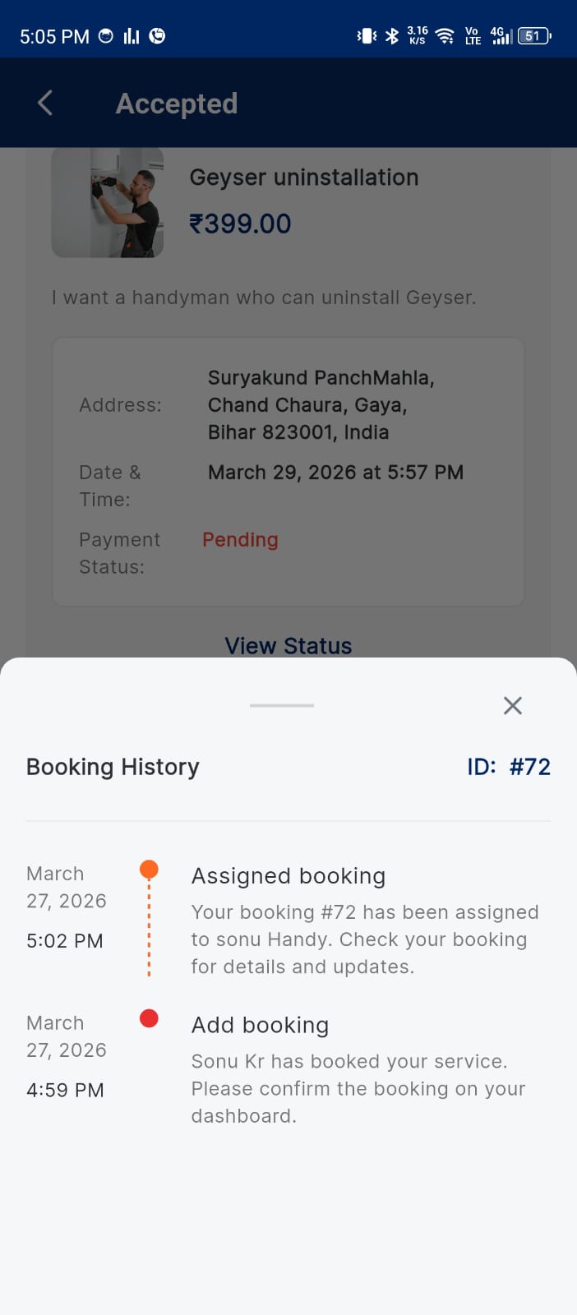Tap the VoLTE status icon
The image size is (577, 1315).
click(473, 36)
